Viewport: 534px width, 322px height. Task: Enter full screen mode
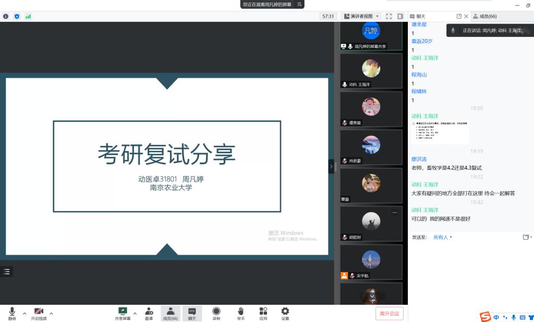point(389,16)
